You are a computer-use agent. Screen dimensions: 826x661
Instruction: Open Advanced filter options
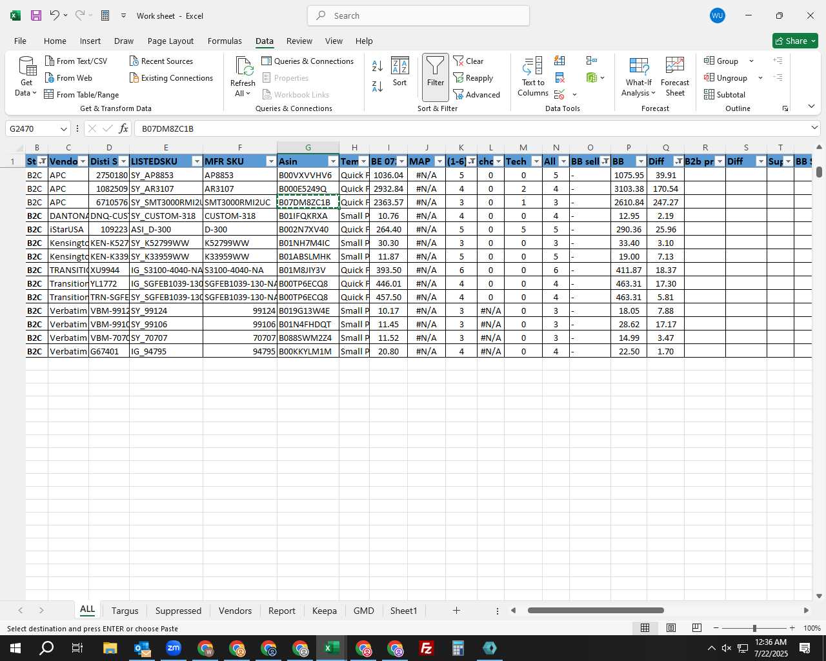click(477, 94)
